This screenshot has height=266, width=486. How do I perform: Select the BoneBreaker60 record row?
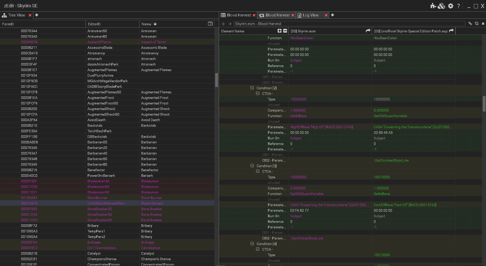(x=107, y=215)
